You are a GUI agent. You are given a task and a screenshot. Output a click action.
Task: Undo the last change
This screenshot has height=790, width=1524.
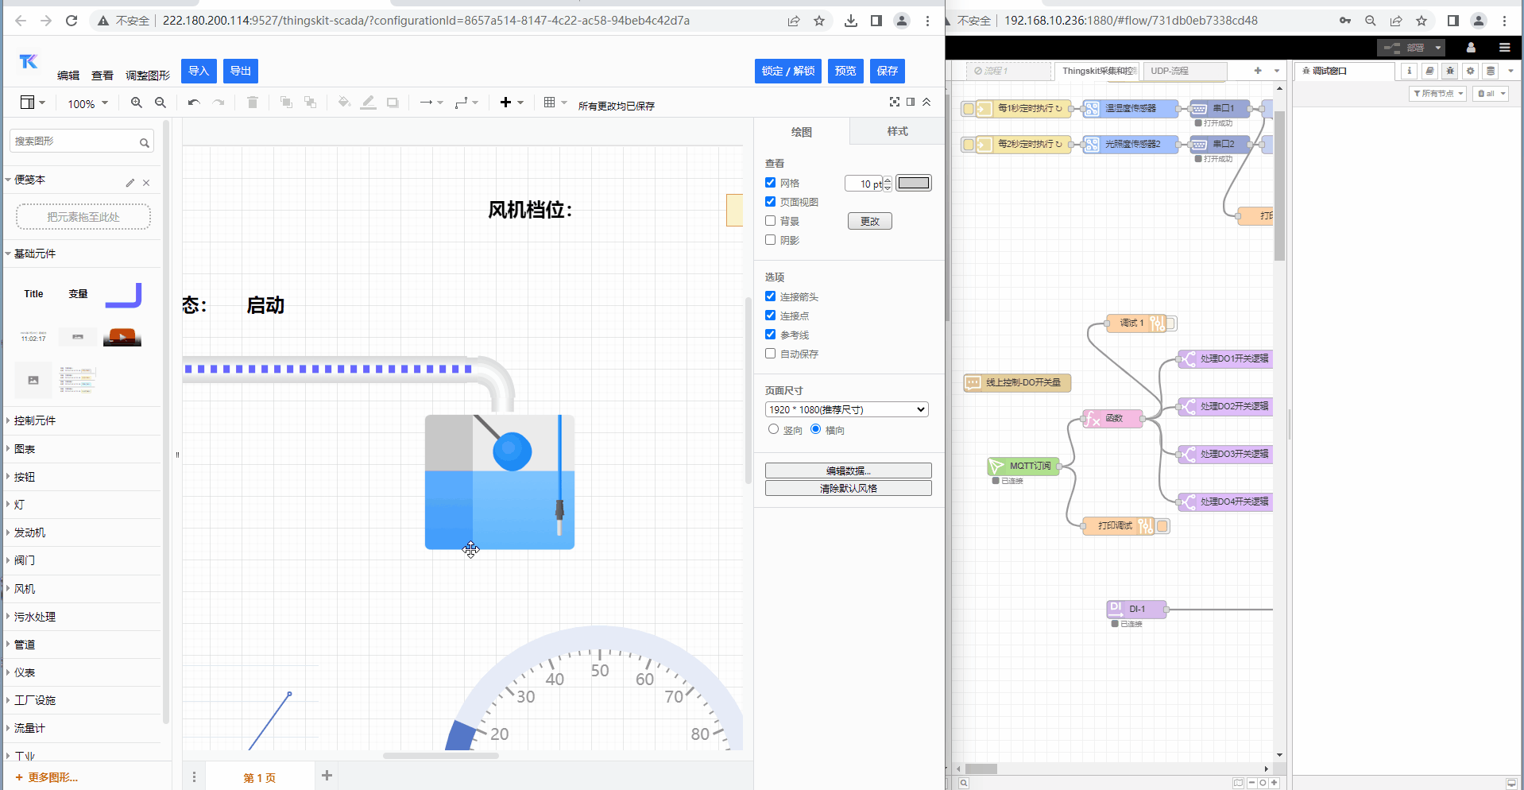tap(194, 103)
